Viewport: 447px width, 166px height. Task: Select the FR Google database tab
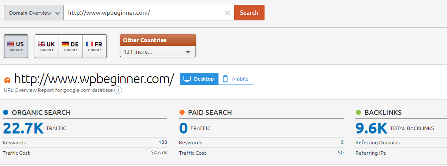95,46
